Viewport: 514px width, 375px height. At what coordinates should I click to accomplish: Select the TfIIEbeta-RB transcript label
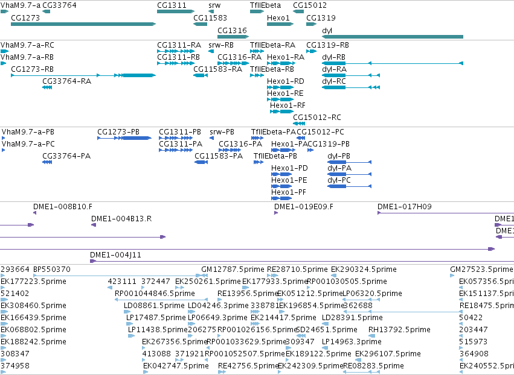272,69
